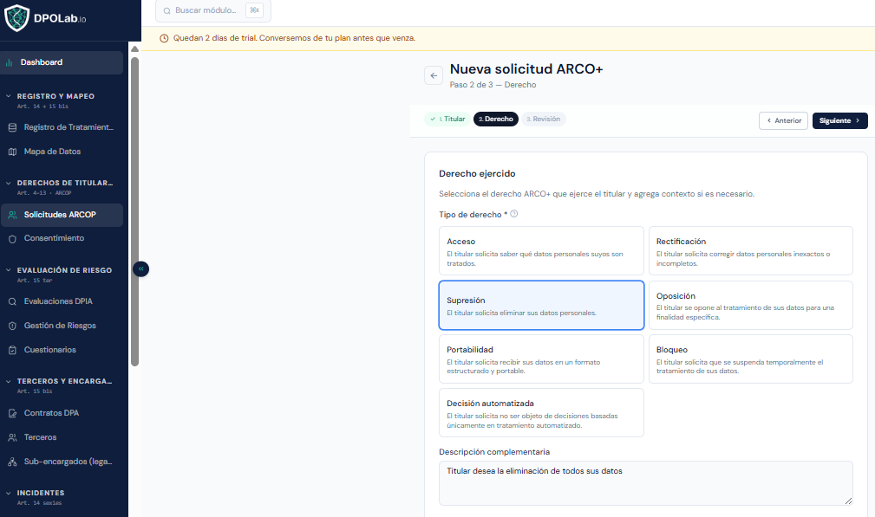The width and height of the screenshot is (875, 517).
Task: Click the 'Paso 2 de 3 — Derecho' subtitle
Action: click(493, 85)
